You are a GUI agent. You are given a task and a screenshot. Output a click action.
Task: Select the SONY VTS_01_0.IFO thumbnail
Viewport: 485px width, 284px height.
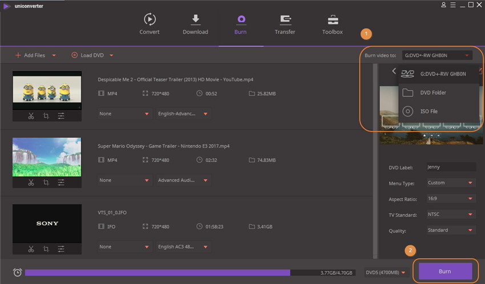(47, 224)
